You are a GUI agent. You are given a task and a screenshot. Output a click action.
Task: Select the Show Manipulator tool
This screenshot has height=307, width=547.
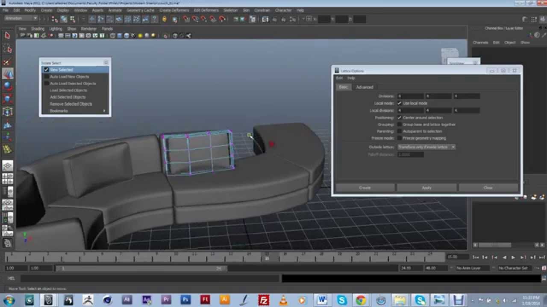7,137
